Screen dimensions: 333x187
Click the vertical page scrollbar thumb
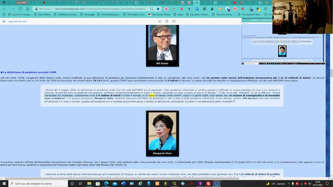(331, 74)
